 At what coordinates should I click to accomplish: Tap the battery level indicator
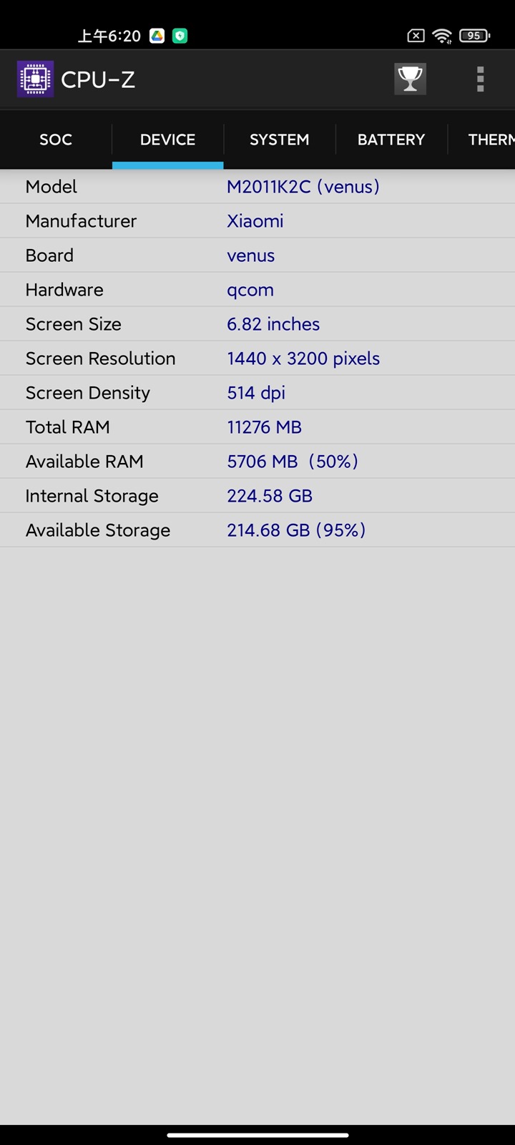[474, 36]
